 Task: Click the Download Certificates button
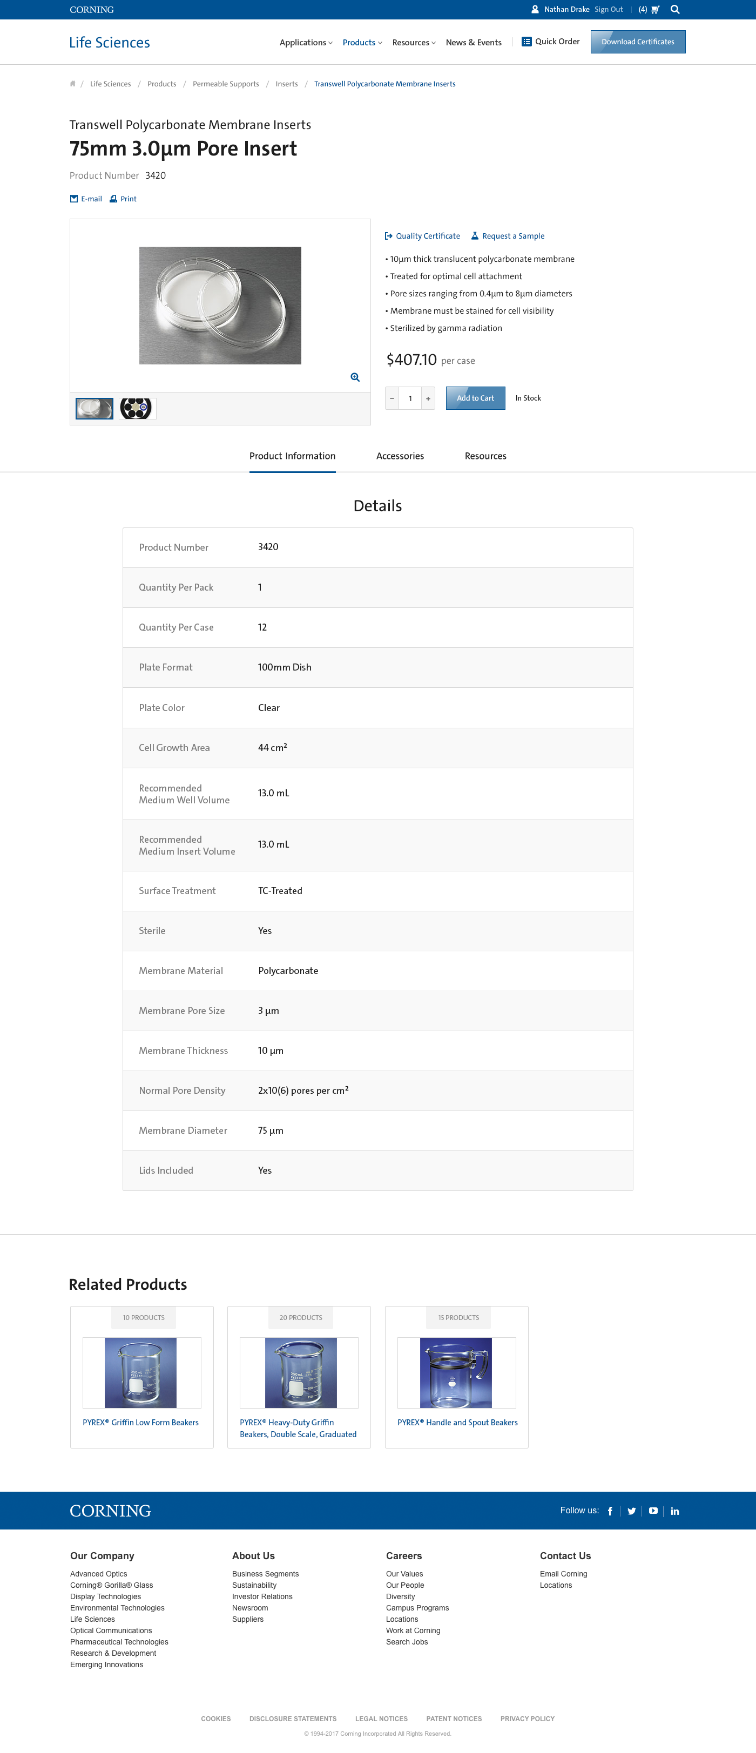click(638, 42)
